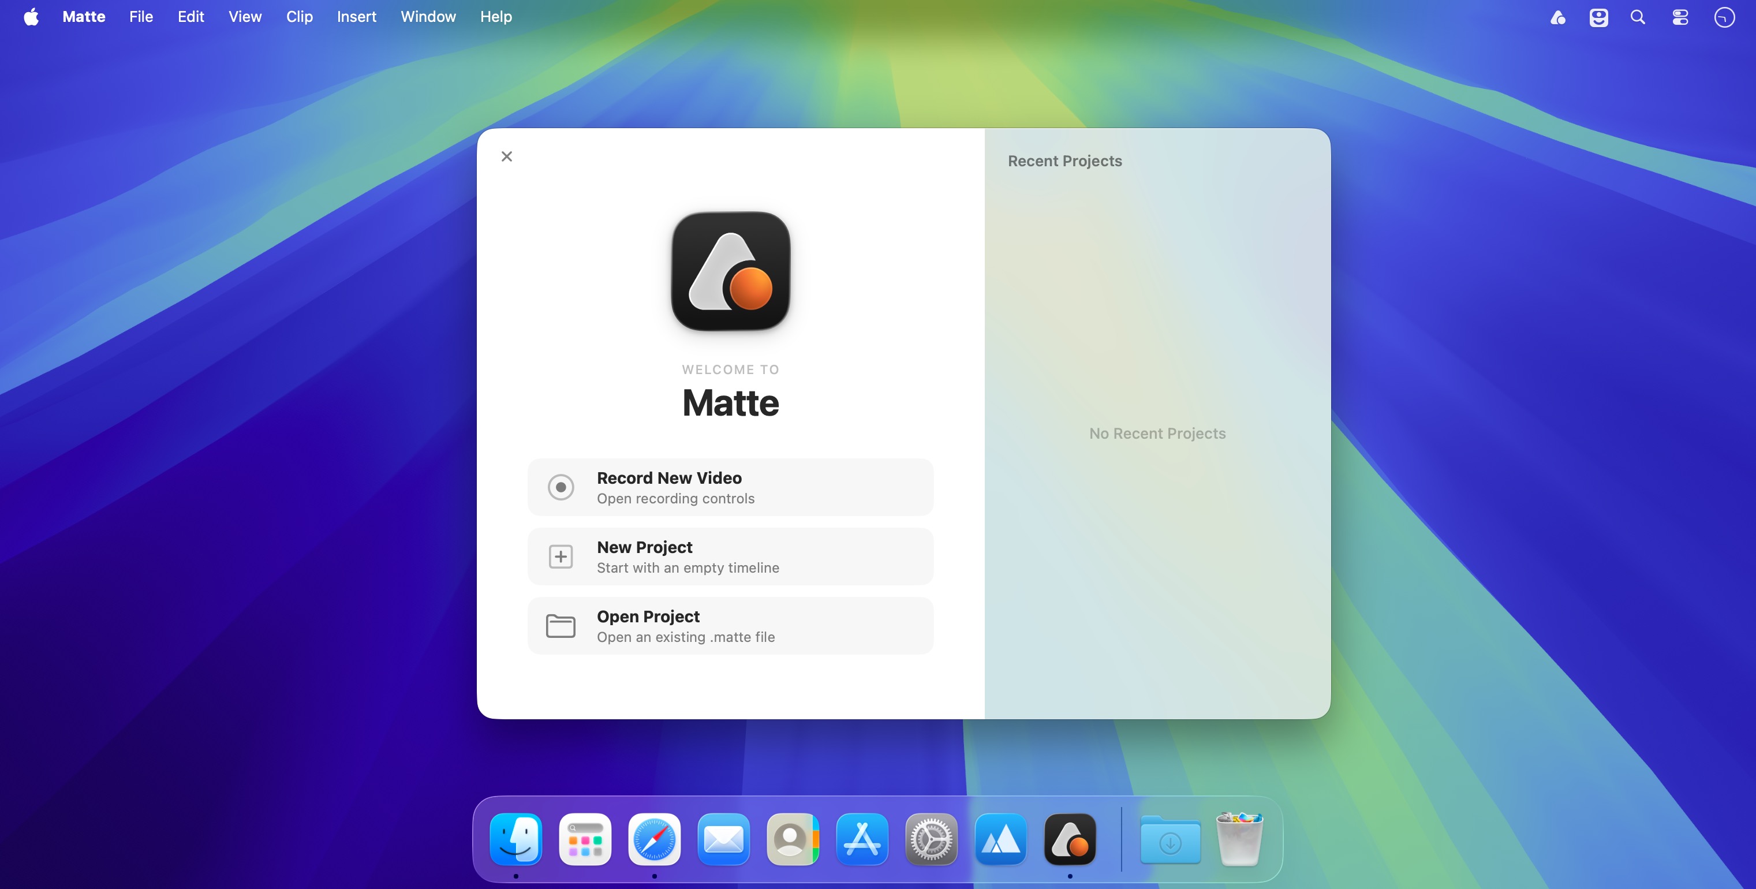Click the Matte status icon in menu bar
Image resolution: width=1756 pixels, height=889 pixels.
(x=1557, y=17)
